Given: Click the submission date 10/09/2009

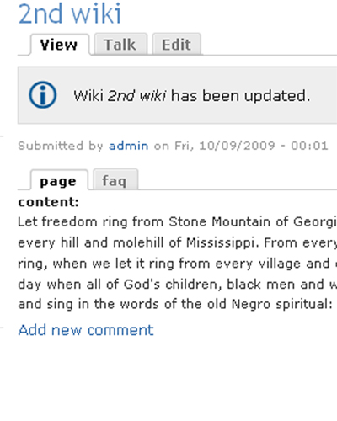Looking at the screenshot, I should point(237,146).
